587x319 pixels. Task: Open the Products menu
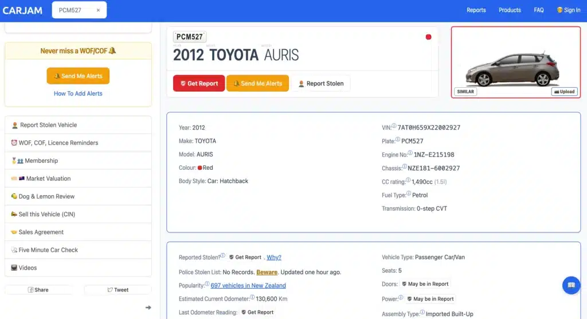[x=510, y=10]
